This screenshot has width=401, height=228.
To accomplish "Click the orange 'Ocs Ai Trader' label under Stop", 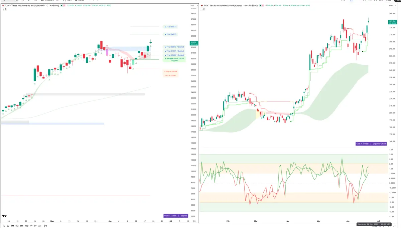I will click(171, 75).
